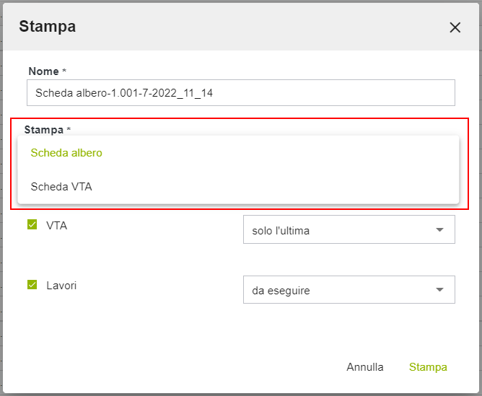
Task: Open the "da eseguire" combo box
Action: [x=339, y=290]
